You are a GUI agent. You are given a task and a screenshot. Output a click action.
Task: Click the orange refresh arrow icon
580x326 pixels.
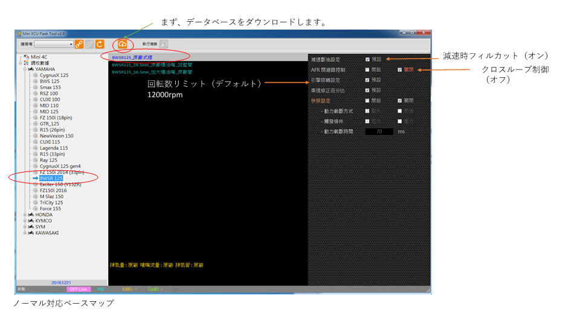click(x=100, y=44)
